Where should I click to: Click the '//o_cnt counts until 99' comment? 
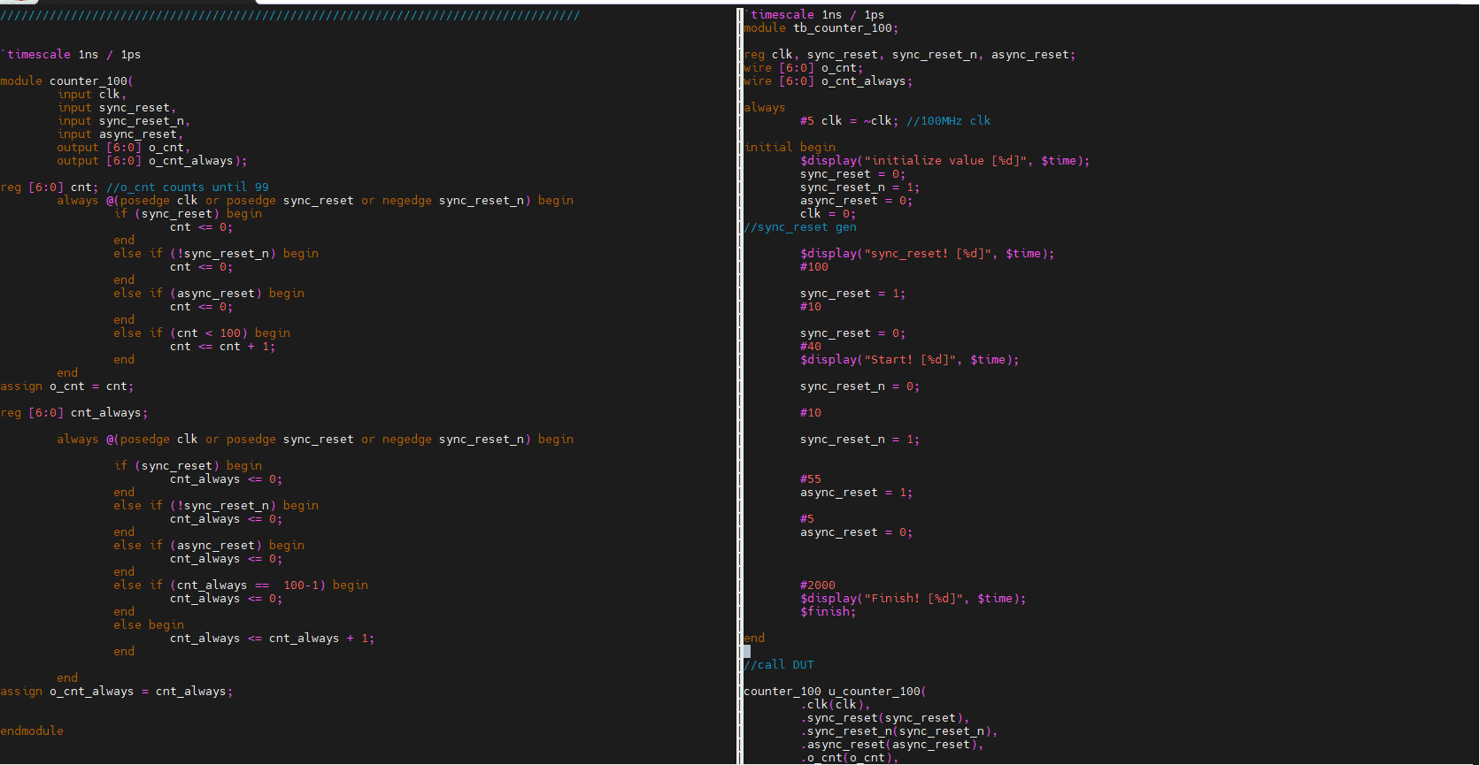(x=188, y=187)
